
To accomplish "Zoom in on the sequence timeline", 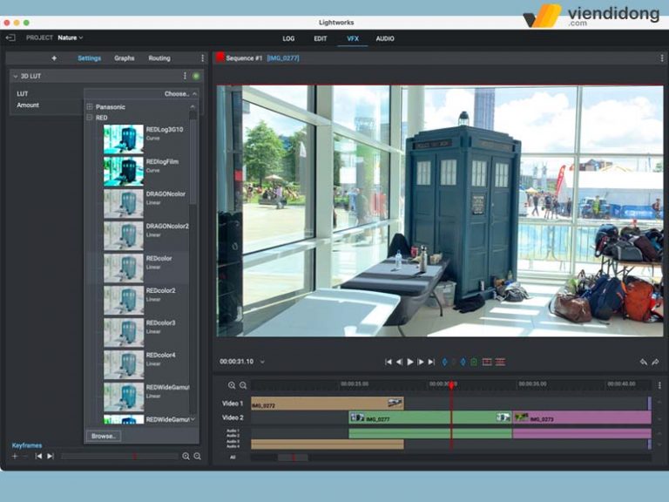I will click(232, 385).
